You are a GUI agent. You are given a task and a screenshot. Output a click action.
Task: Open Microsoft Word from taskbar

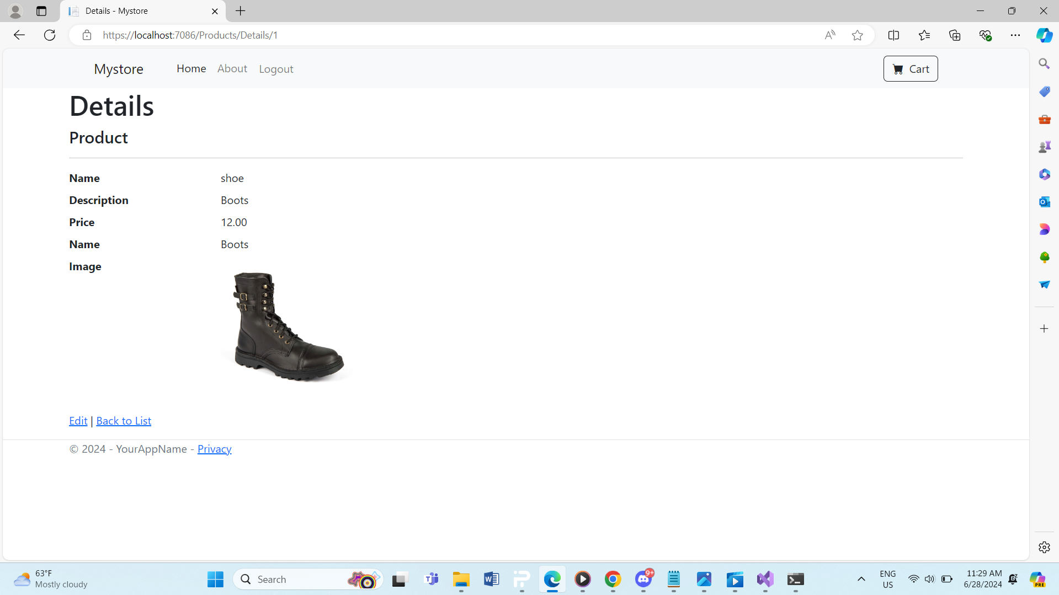491,580
